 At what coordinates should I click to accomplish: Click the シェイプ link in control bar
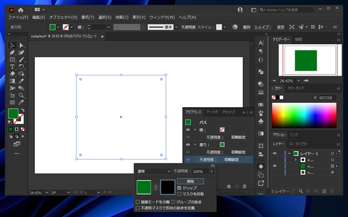pyautogui.click(x=262, y=27)
